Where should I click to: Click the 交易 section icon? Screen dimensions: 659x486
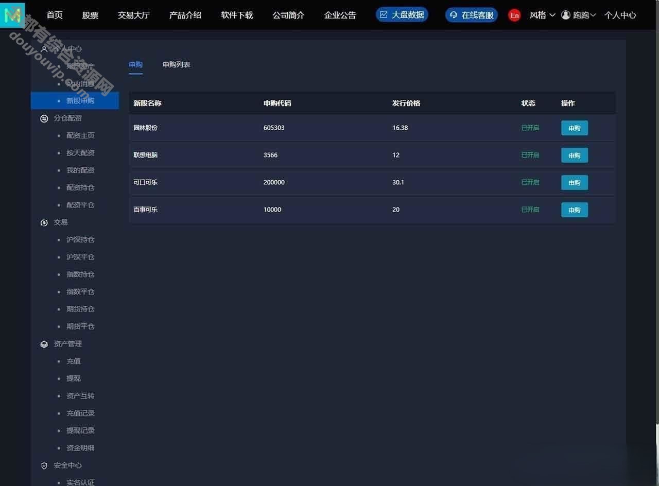(x=44, y=222)
